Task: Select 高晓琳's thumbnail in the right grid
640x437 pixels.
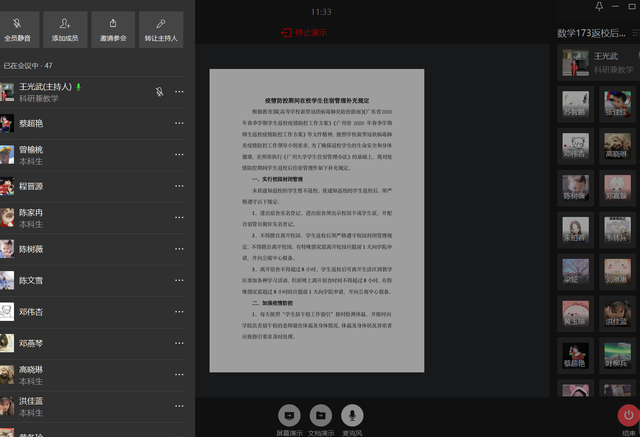Action: tap(617, 146)
